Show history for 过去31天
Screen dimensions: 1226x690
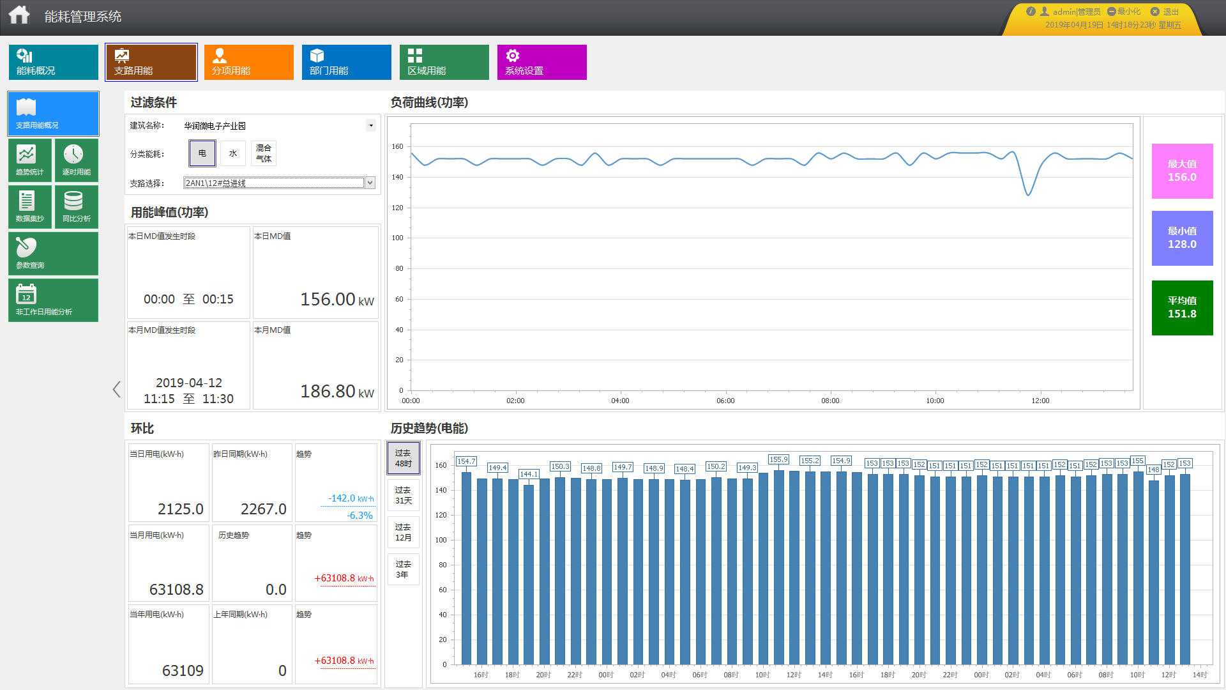pos(404,495)
